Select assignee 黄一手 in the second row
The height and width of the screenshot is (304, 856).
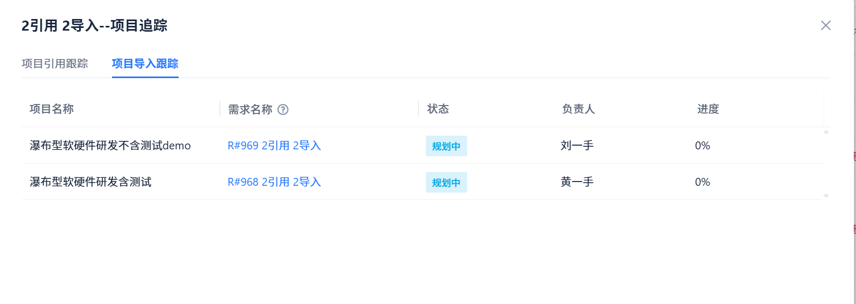click(577, 182)
